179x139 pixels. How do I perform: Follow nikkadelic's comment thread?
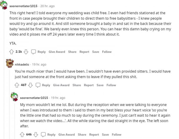click(x=111, y=85)
